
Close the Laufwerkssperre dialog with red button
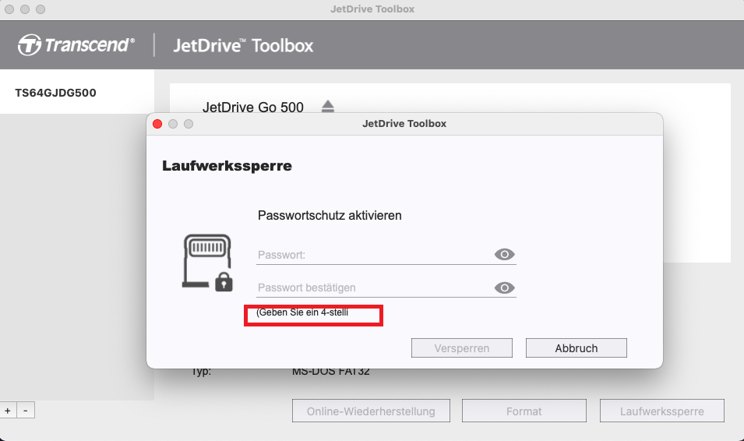coord(157,124)
